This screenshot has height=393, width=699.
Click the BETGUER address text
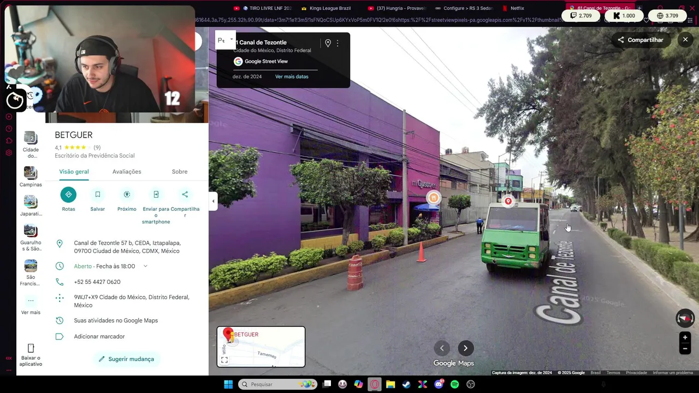click(127, 247)
